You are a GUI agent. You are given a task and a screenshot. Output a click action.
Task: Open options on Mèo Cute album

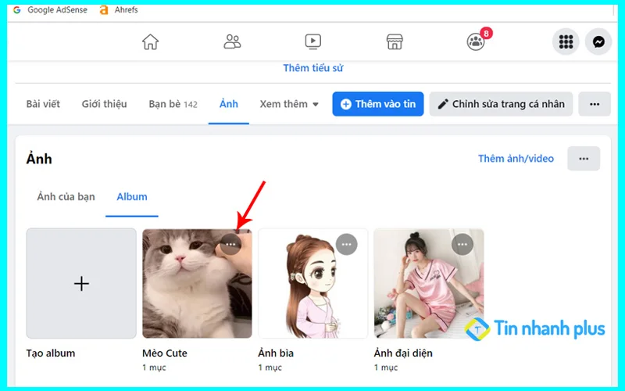tap(230, 244)
